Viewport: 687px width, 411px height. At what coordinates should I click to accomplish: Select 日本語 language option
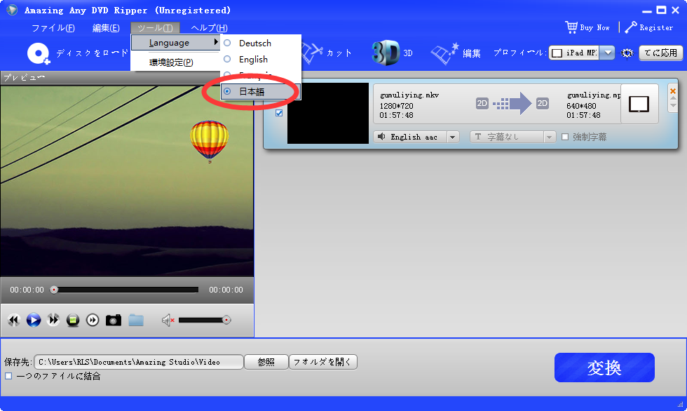coord(260,92)
